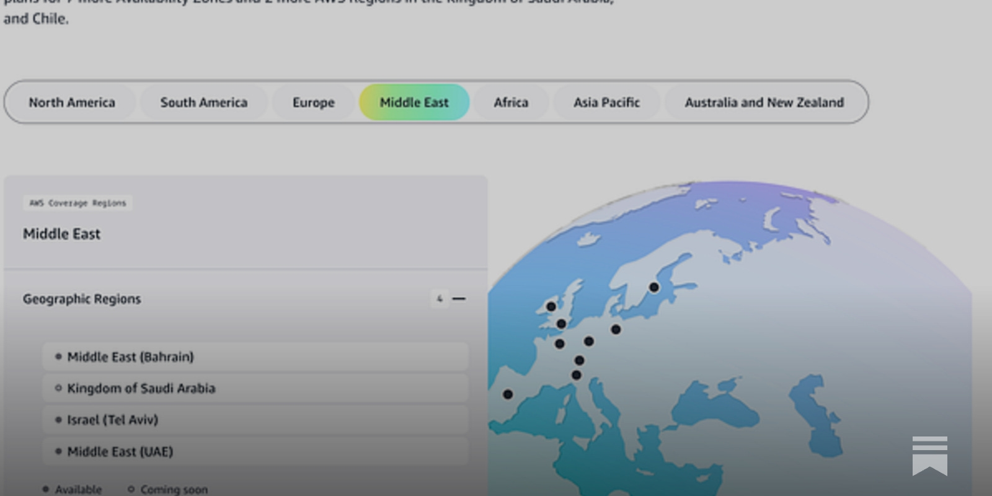Click the Available legend entry

tap(72, 489)
